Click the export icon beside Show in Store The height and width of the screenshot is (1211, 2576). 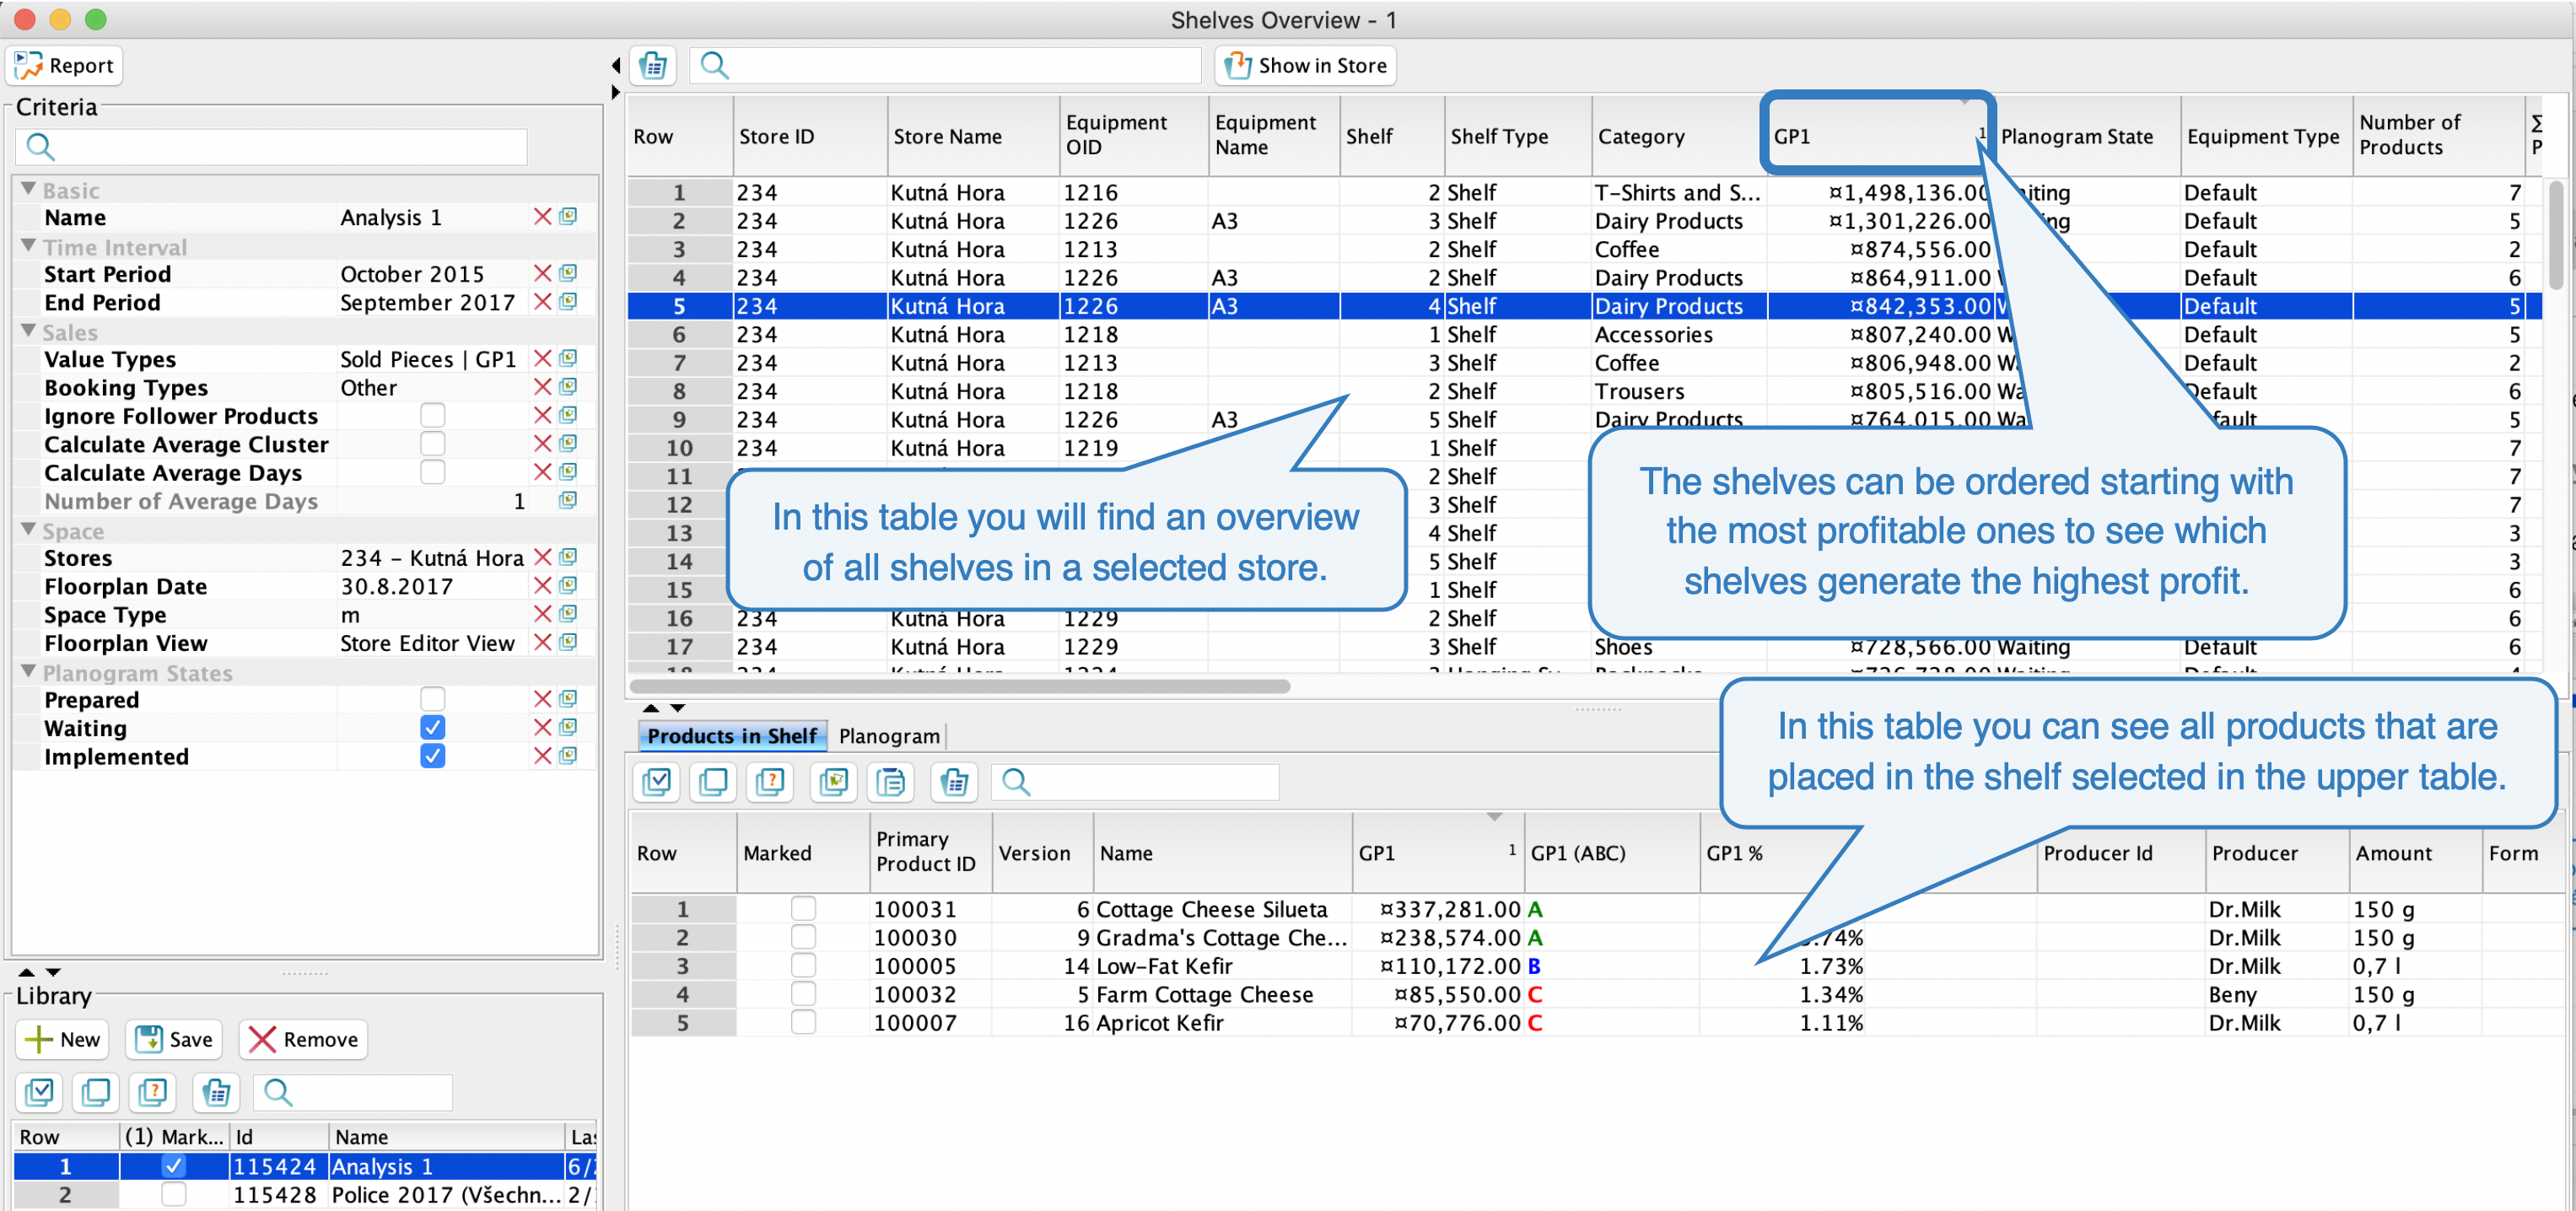point(653,66)
